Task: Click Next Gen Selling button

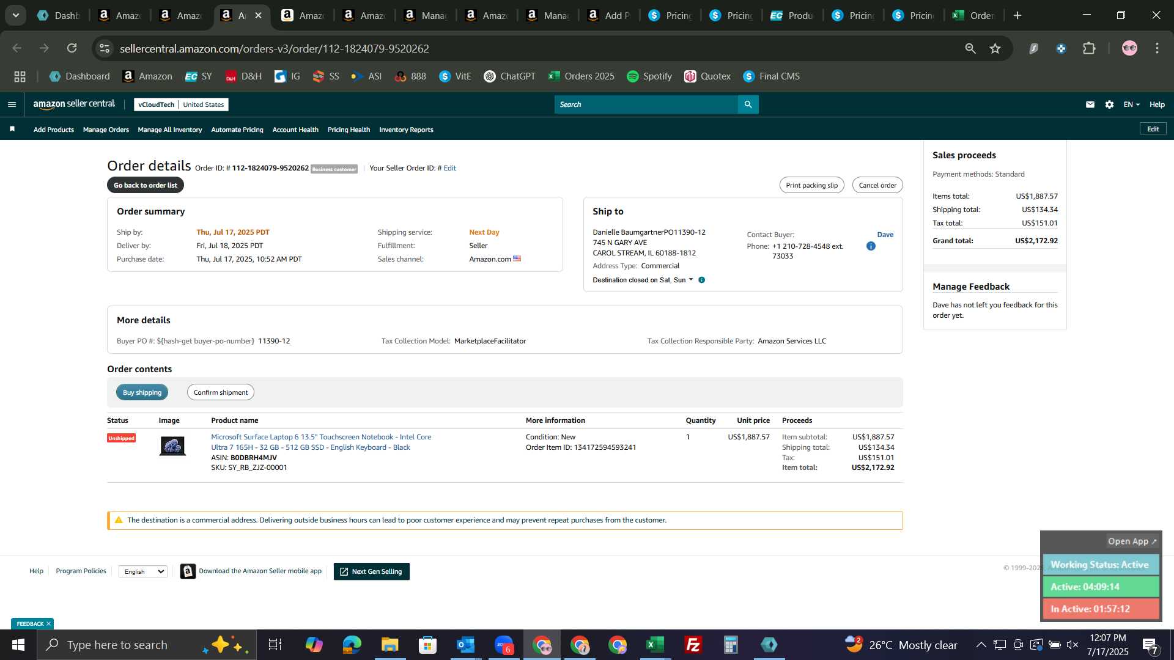Action: pos(372,571)
